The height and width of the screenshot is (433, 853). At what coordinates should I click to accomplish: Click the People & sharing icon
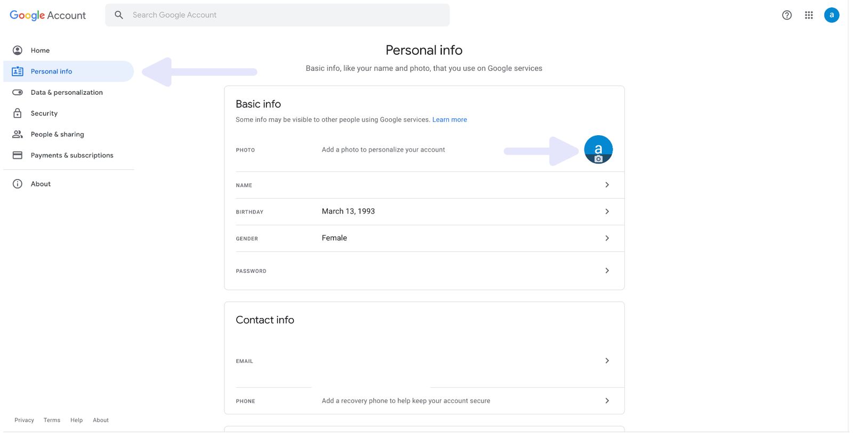click(18, 134)
